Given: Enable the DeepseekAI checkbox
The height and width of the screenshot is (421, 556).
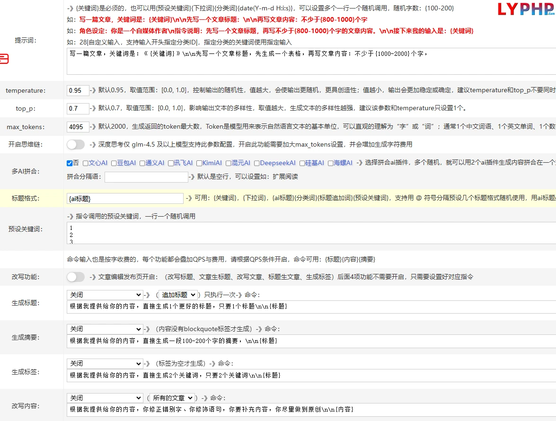Looking at the screenshot, I should click(257, 163).
